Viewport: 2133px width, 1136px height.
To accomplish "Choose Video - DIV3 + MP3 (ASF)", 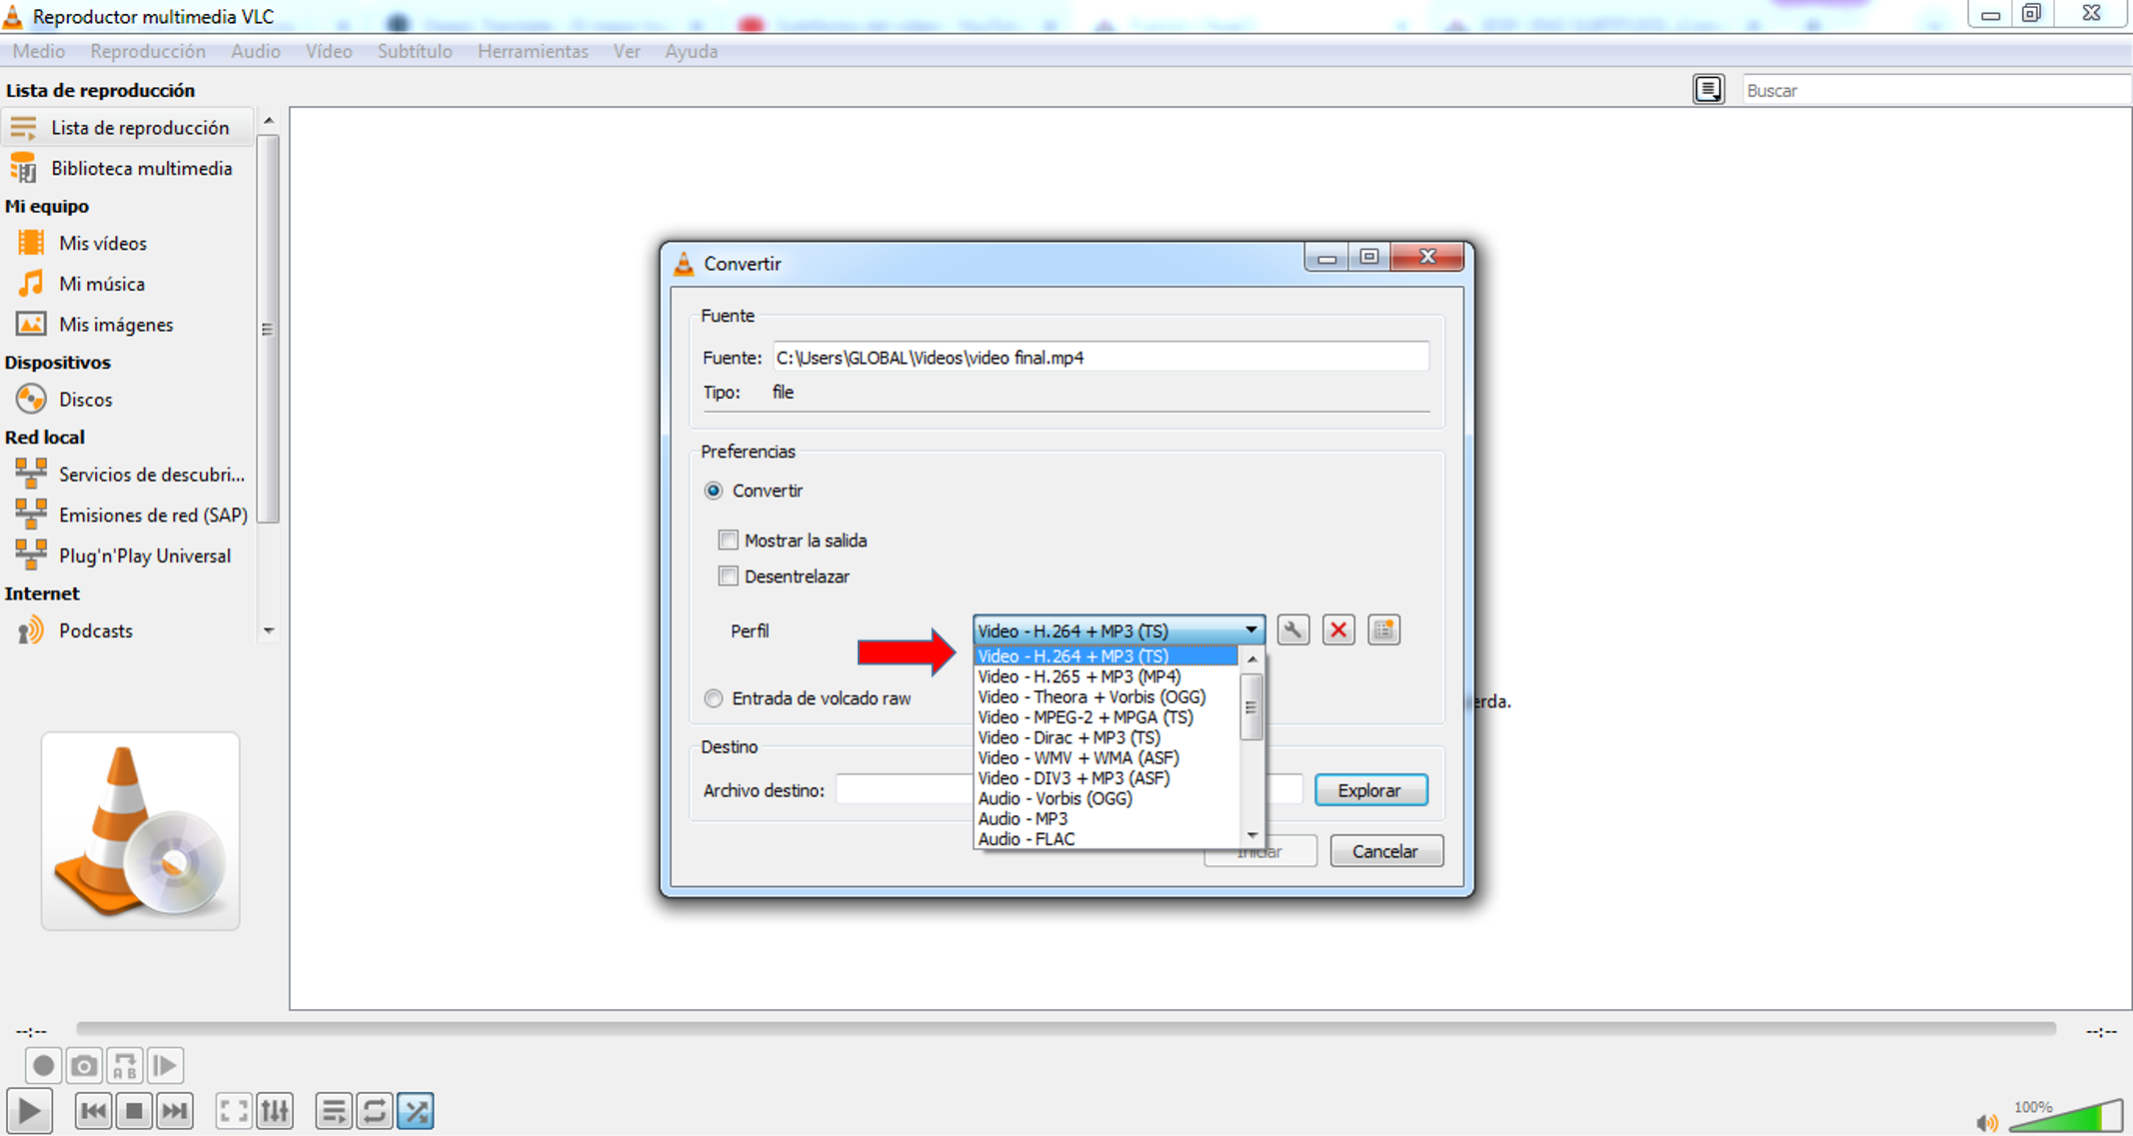I will coord(1105,778).
